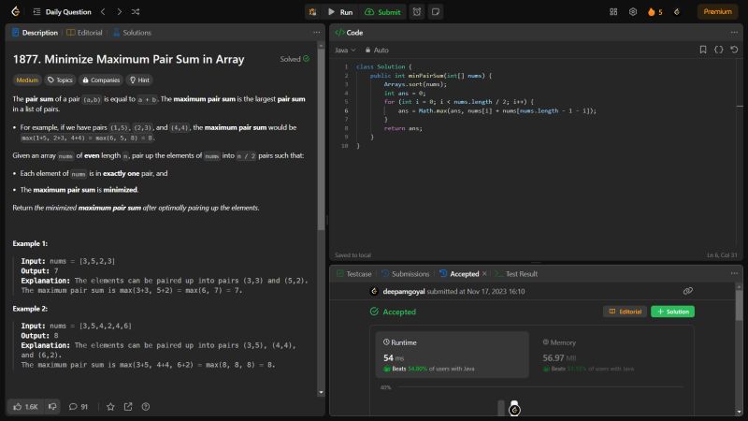Open the help question mark icon
The height and width of the screenshot is (421, 748).
(x=146, y=407)
